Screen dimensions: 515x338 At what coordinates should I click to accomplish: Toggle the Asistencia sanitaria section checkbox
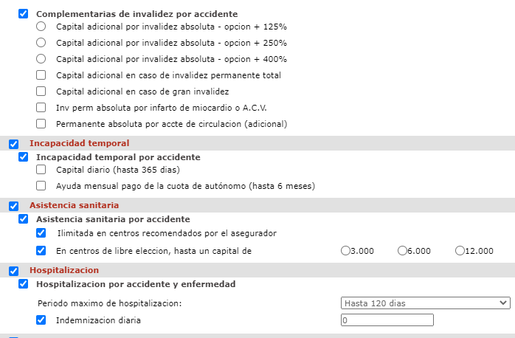(13, 206)
